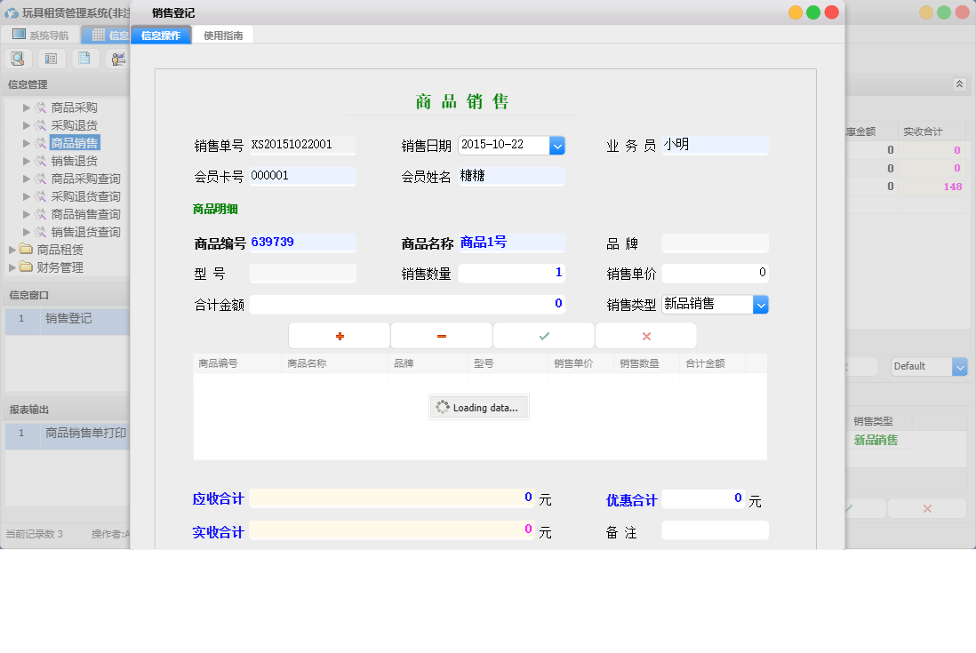This screenshot has height=653, width=976.
Task: Click the orange plus button to add product
Action: pyautogui.click(x=339, y=335)
